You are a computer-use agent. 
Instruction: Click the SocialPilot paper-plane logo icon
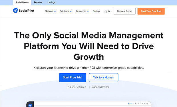click(x=15, y=11)
